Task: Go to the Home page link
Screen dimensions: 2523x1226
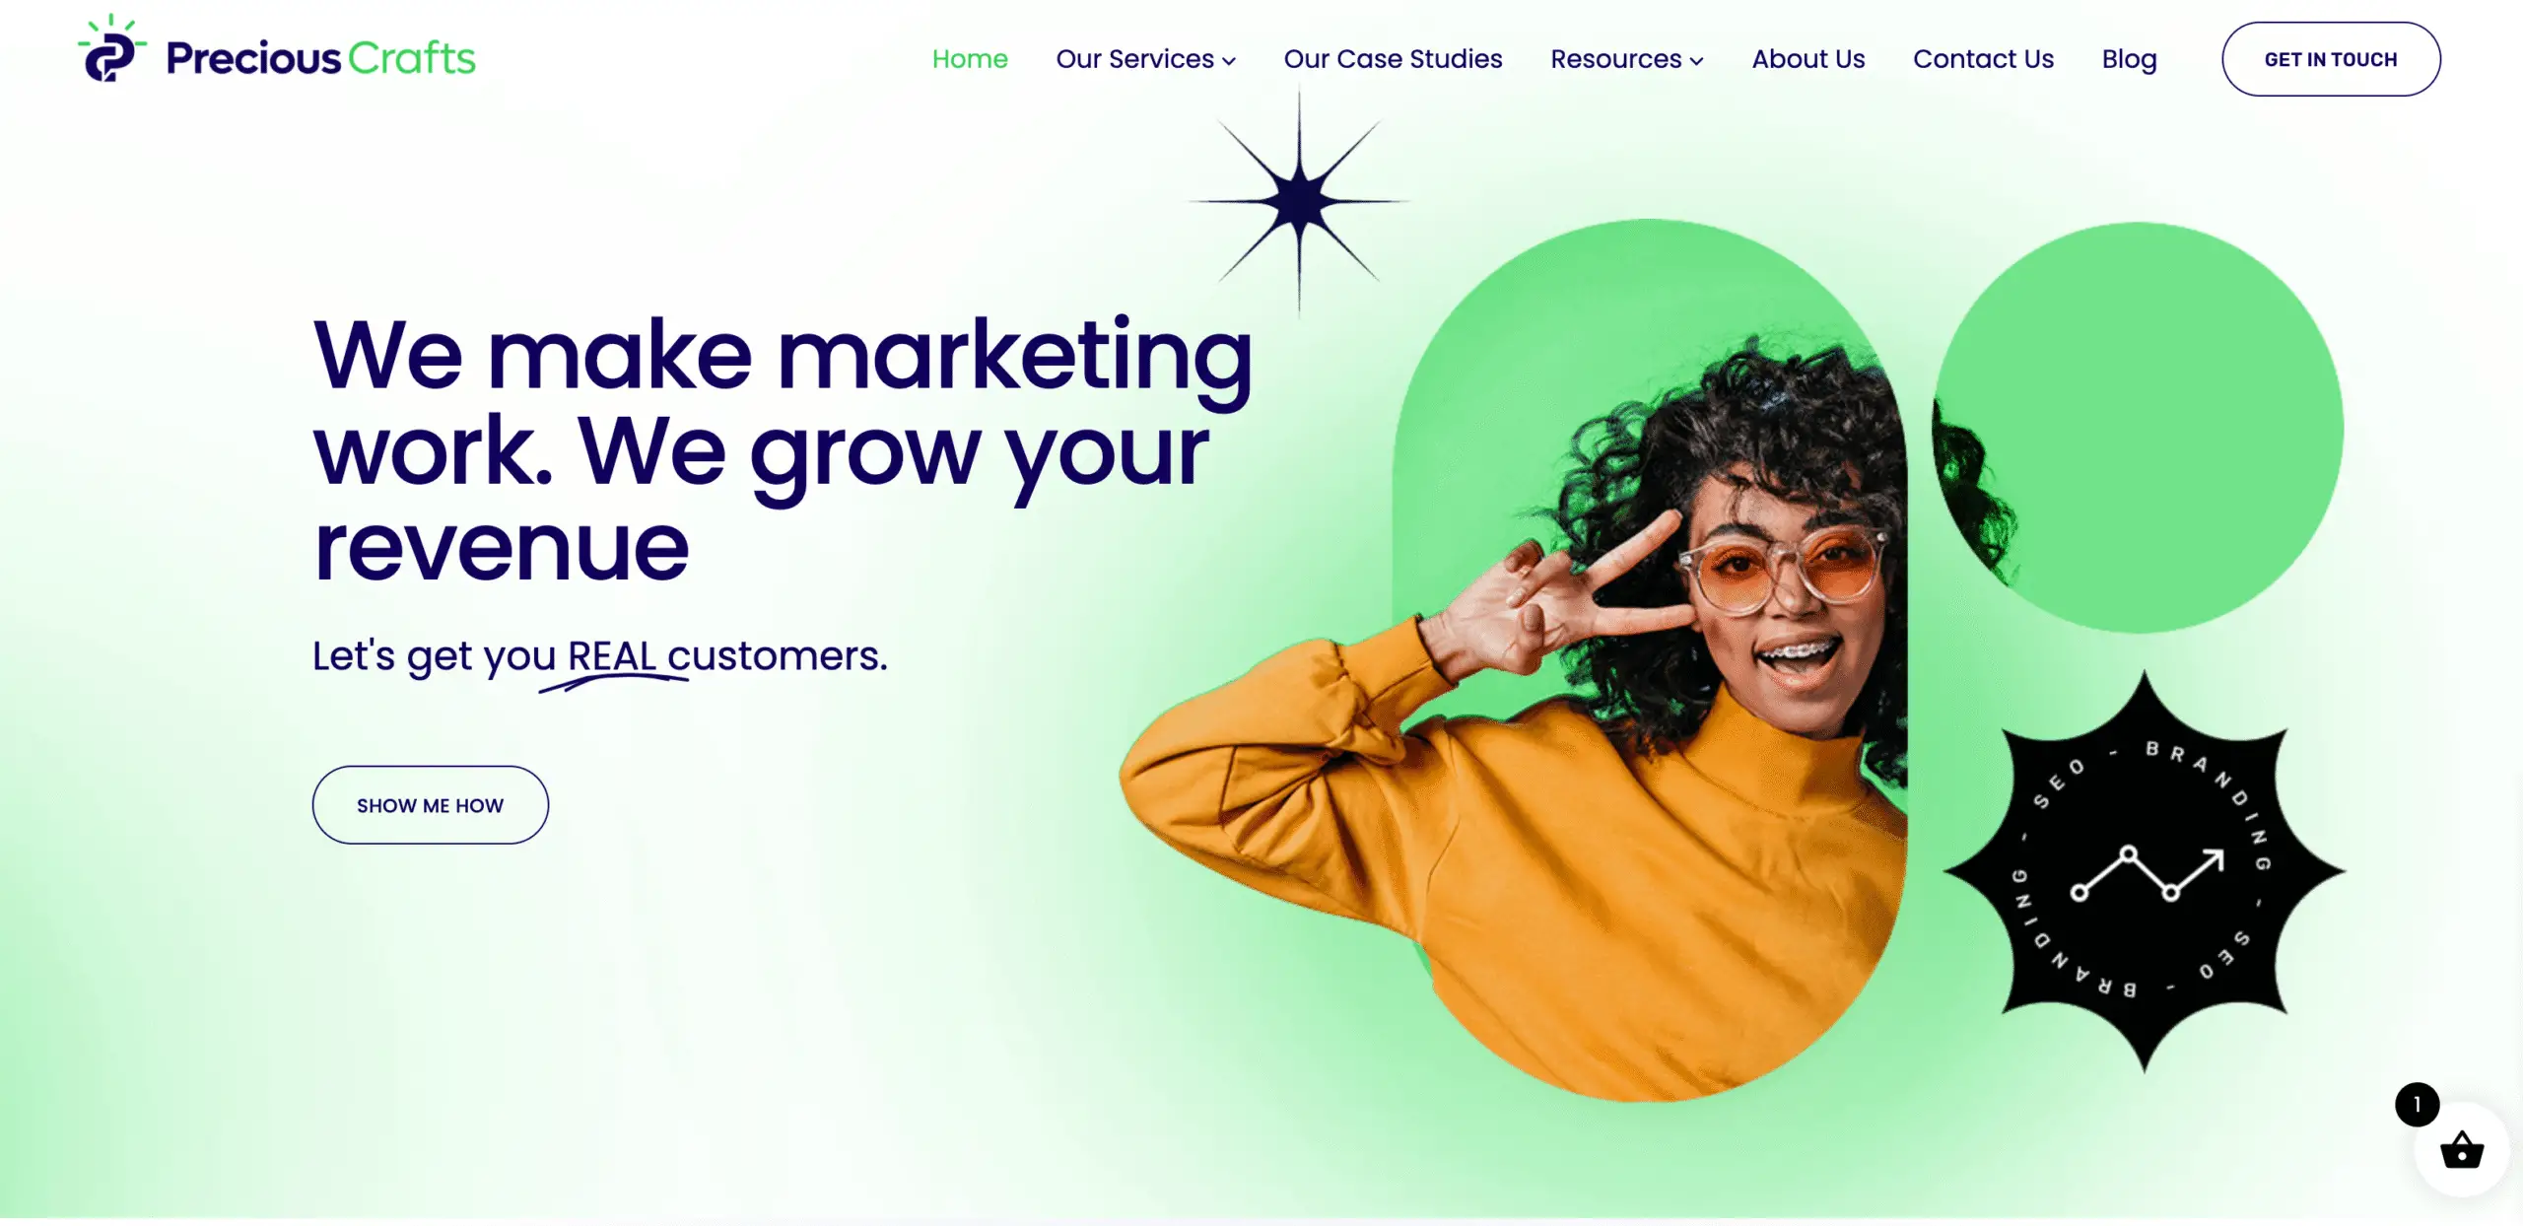Action: (x=970, y=59)
